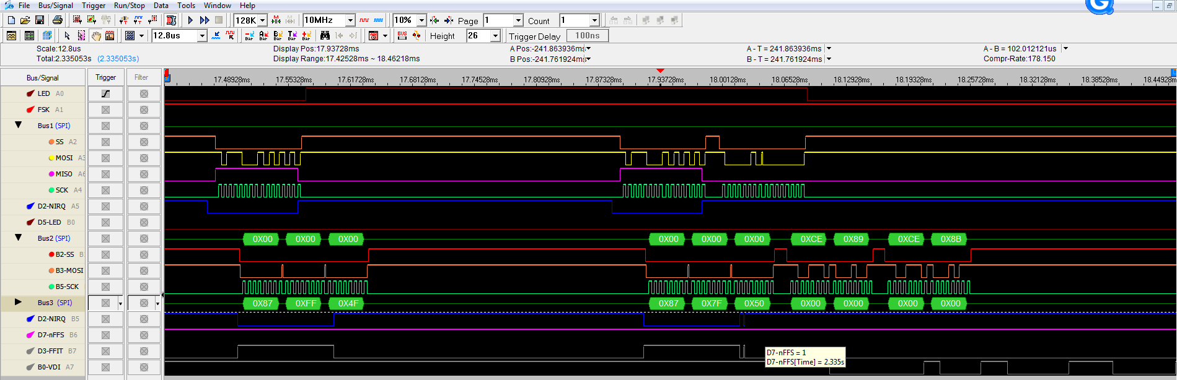Select the hand pan tool
Viewport: 1177px width, 380px height.
96,36
